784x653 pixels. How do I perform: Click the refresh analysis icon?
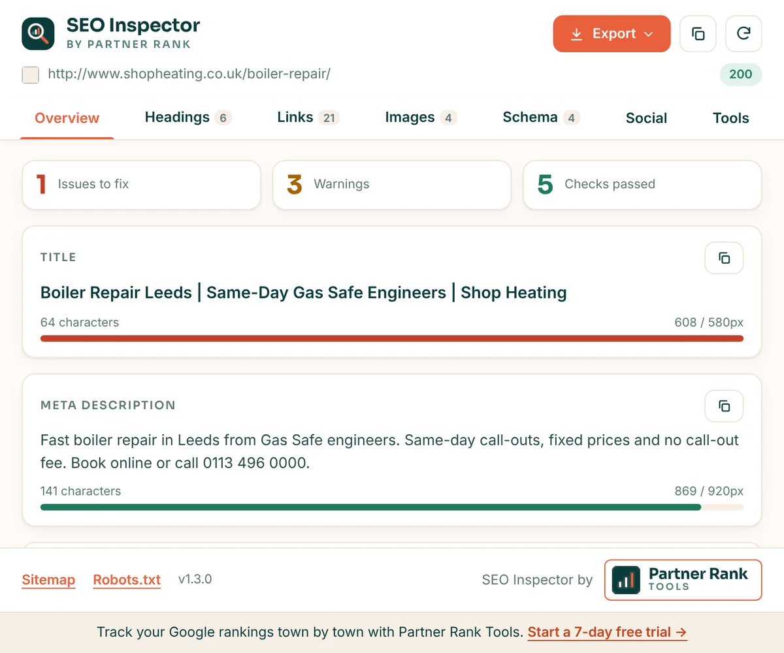[743, 33]
